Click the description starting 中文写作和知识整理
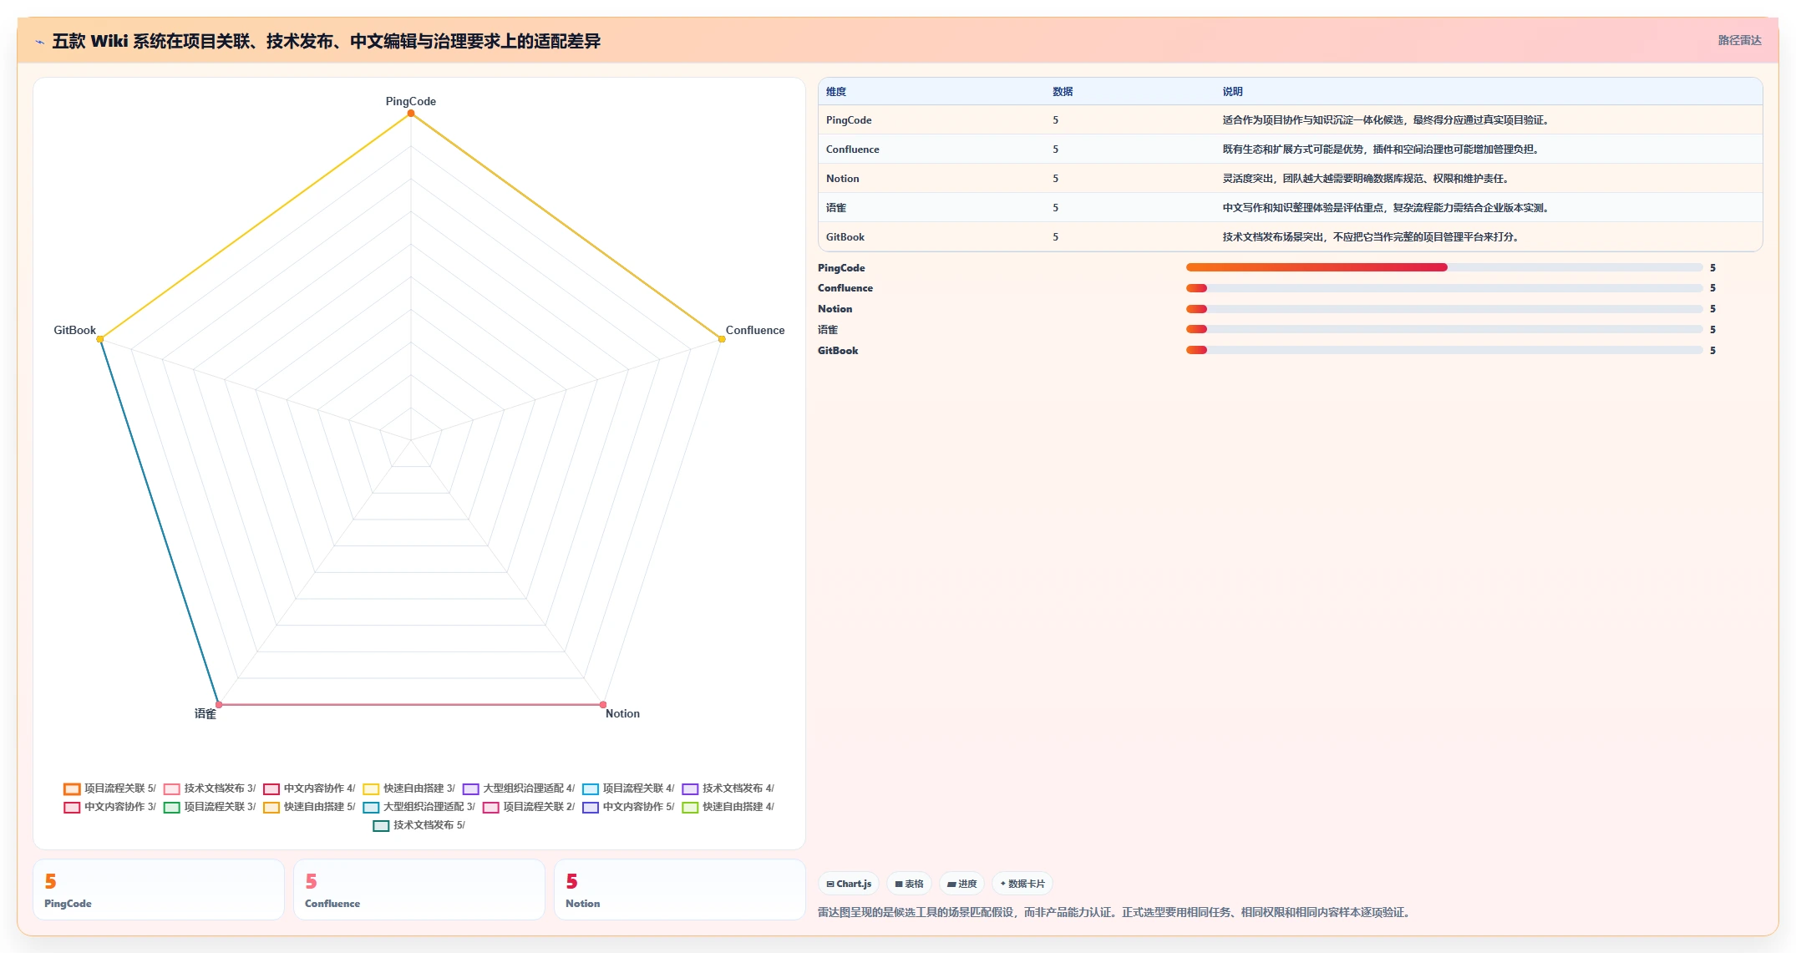This screenshot has width=1796, height=953. tap(1387, 208)
